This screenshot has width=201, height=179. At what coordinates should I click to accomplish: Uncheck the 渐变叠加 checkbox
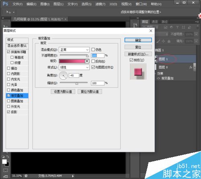pos(8,95)
